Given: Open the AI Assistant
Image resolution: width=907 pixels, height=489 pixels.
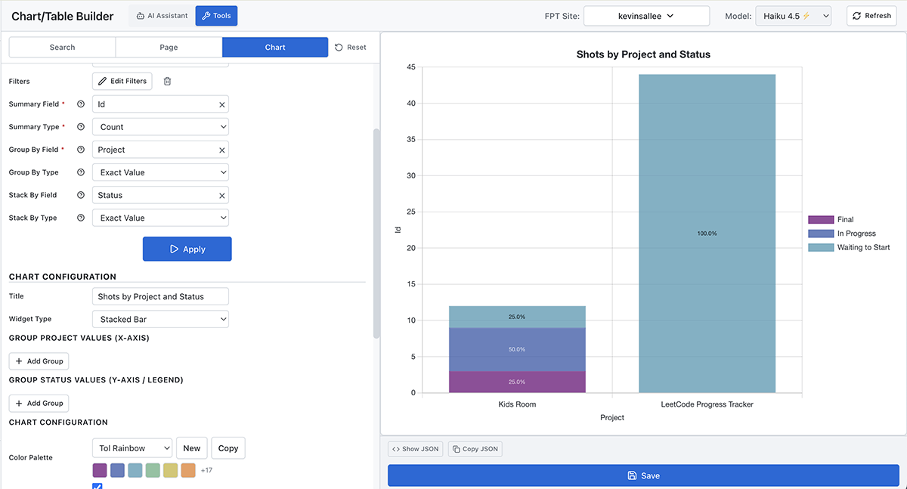Looking at the screenshot, I should tap(161, 15).
